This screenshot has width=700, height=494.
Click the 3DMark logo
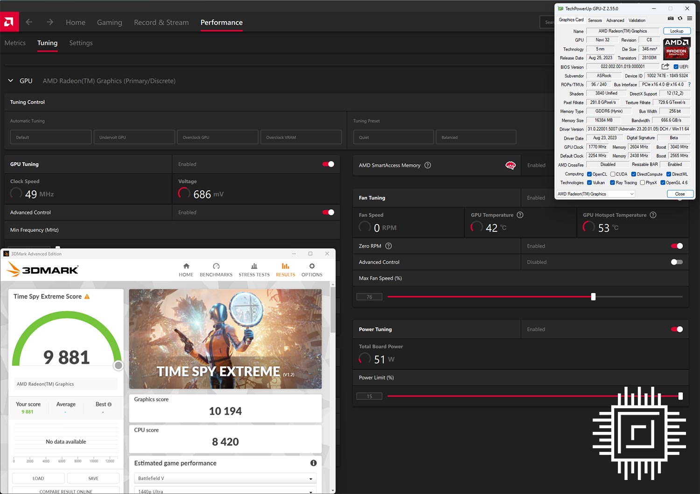pos(42,269)
